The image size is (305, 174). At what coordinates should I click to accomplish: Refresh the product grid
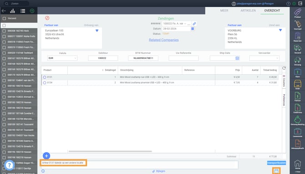[284, 68]
